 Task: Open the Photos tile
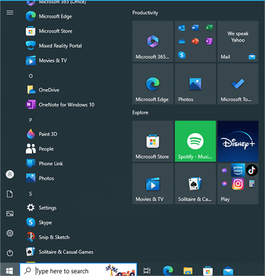pos(195,84)
